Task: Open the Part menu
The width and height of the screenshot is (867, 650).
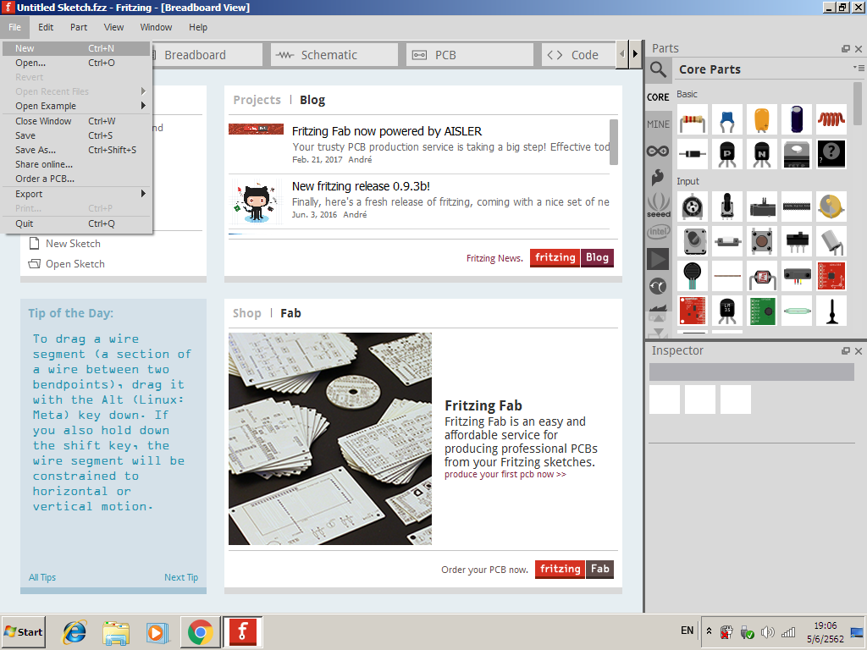Action: tap(79, 27)
